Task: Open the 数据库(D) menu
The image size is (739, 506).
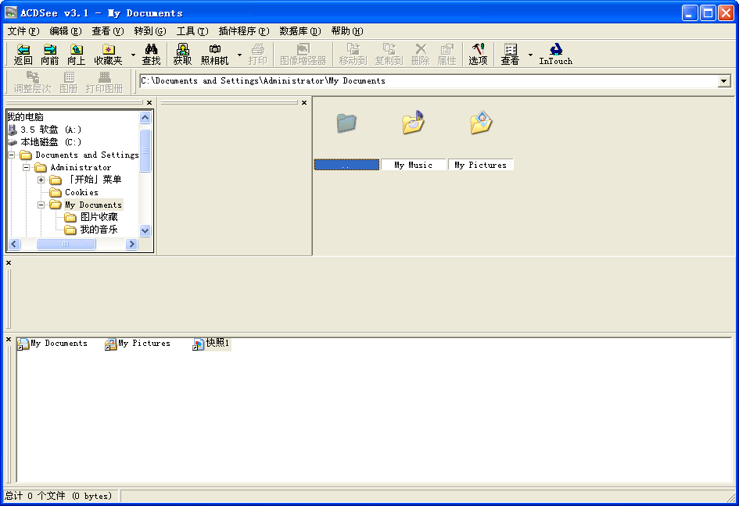Action: point(300,31)
